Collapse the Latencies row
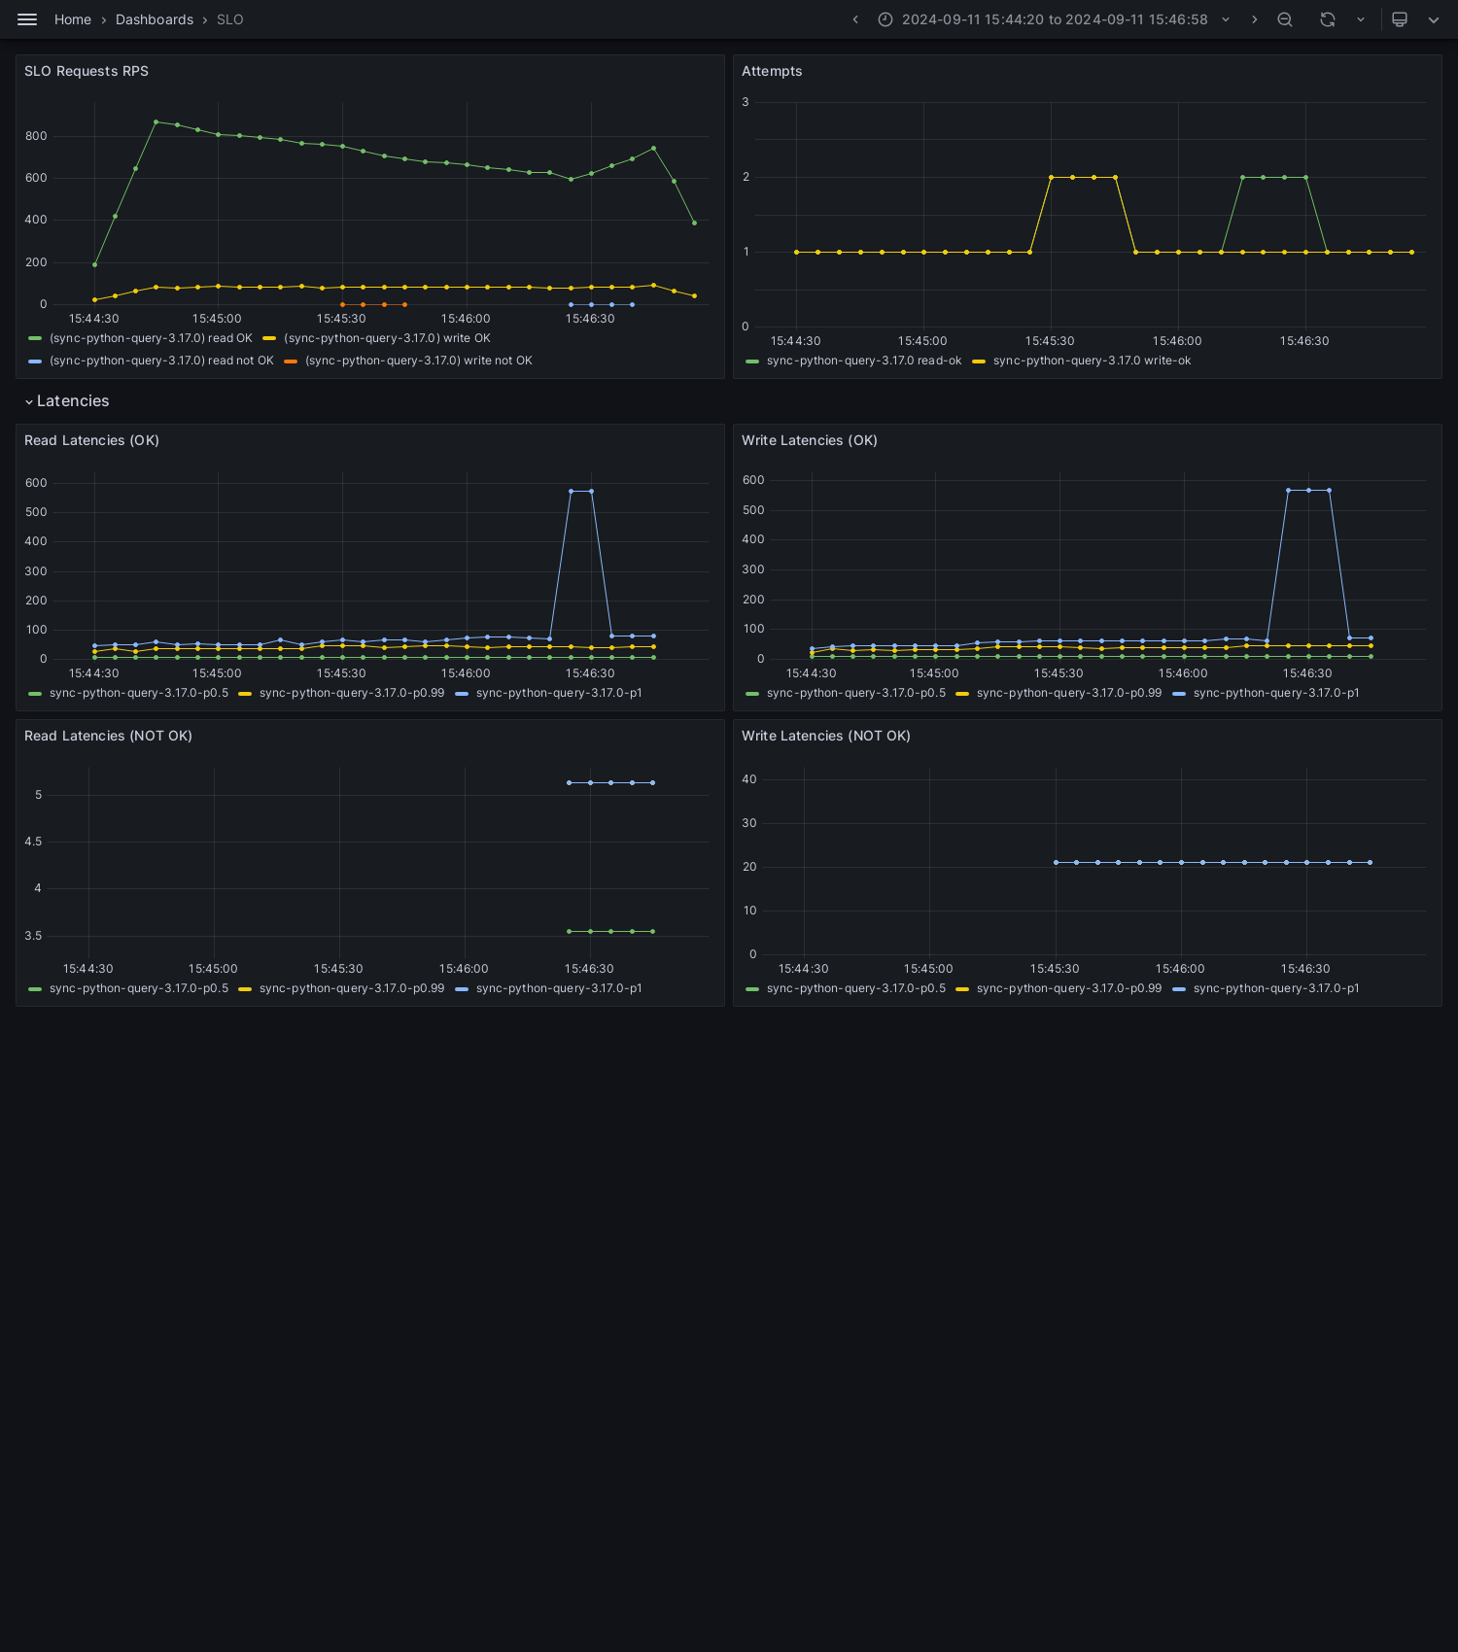This screenshot has height=1652, width=1458. [67, 401]
